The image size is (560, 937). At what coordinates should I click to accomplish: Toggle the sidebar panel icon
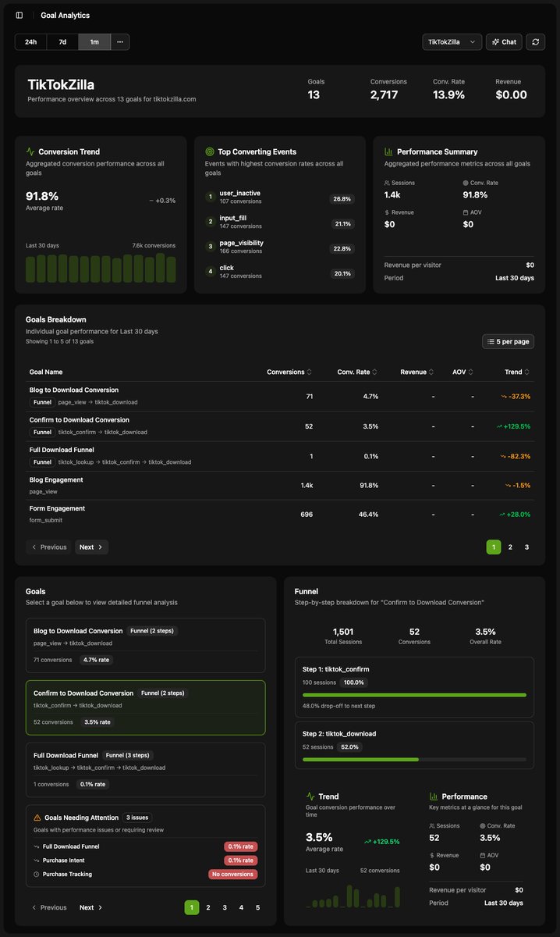19,15
